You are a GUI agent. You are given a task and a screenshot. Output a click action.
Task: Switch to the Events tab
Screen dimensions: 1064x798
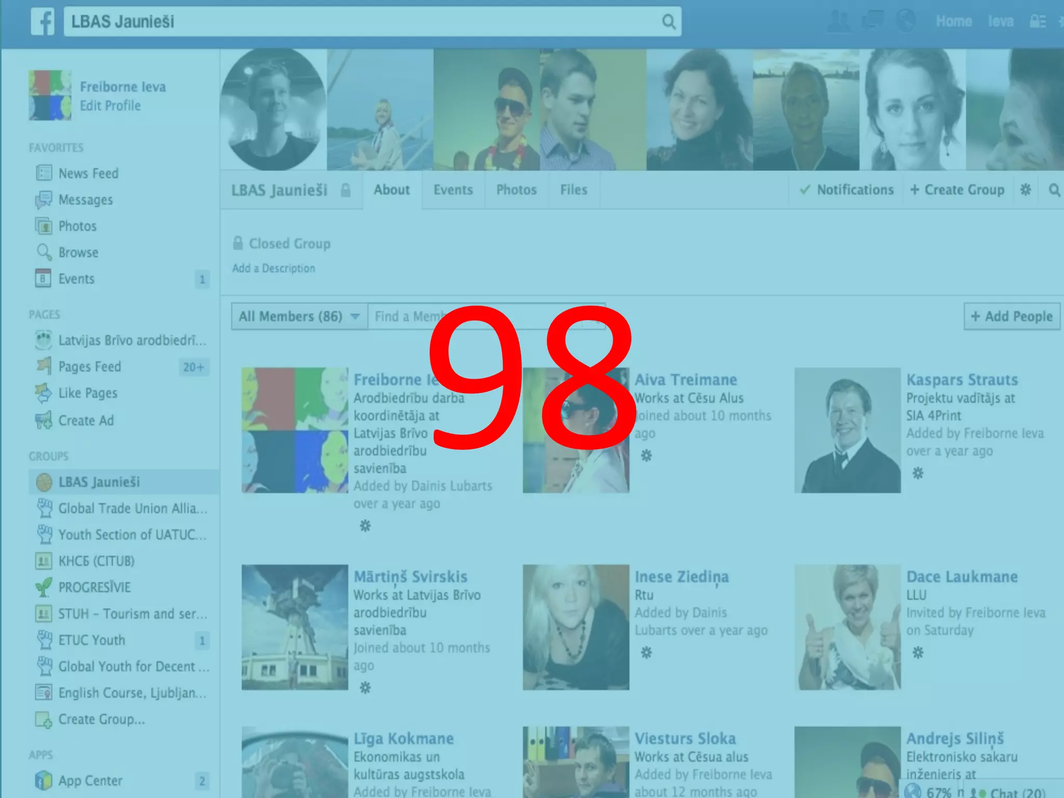pos(453,190)
